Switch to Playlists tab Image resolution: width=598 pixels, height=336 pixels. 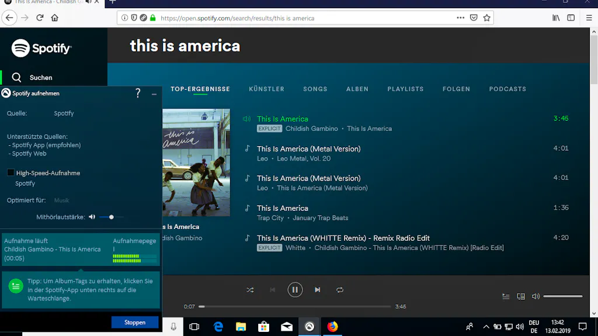tap(405, 89)
